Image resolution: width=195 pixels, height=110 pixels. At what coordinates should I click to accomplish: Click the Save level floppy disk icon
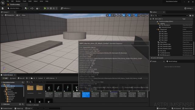pyautogui.click(x=3, y=8)
